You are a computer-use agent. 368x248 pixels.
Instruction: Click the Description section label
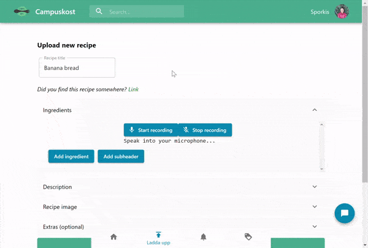(x=58, y=187)
